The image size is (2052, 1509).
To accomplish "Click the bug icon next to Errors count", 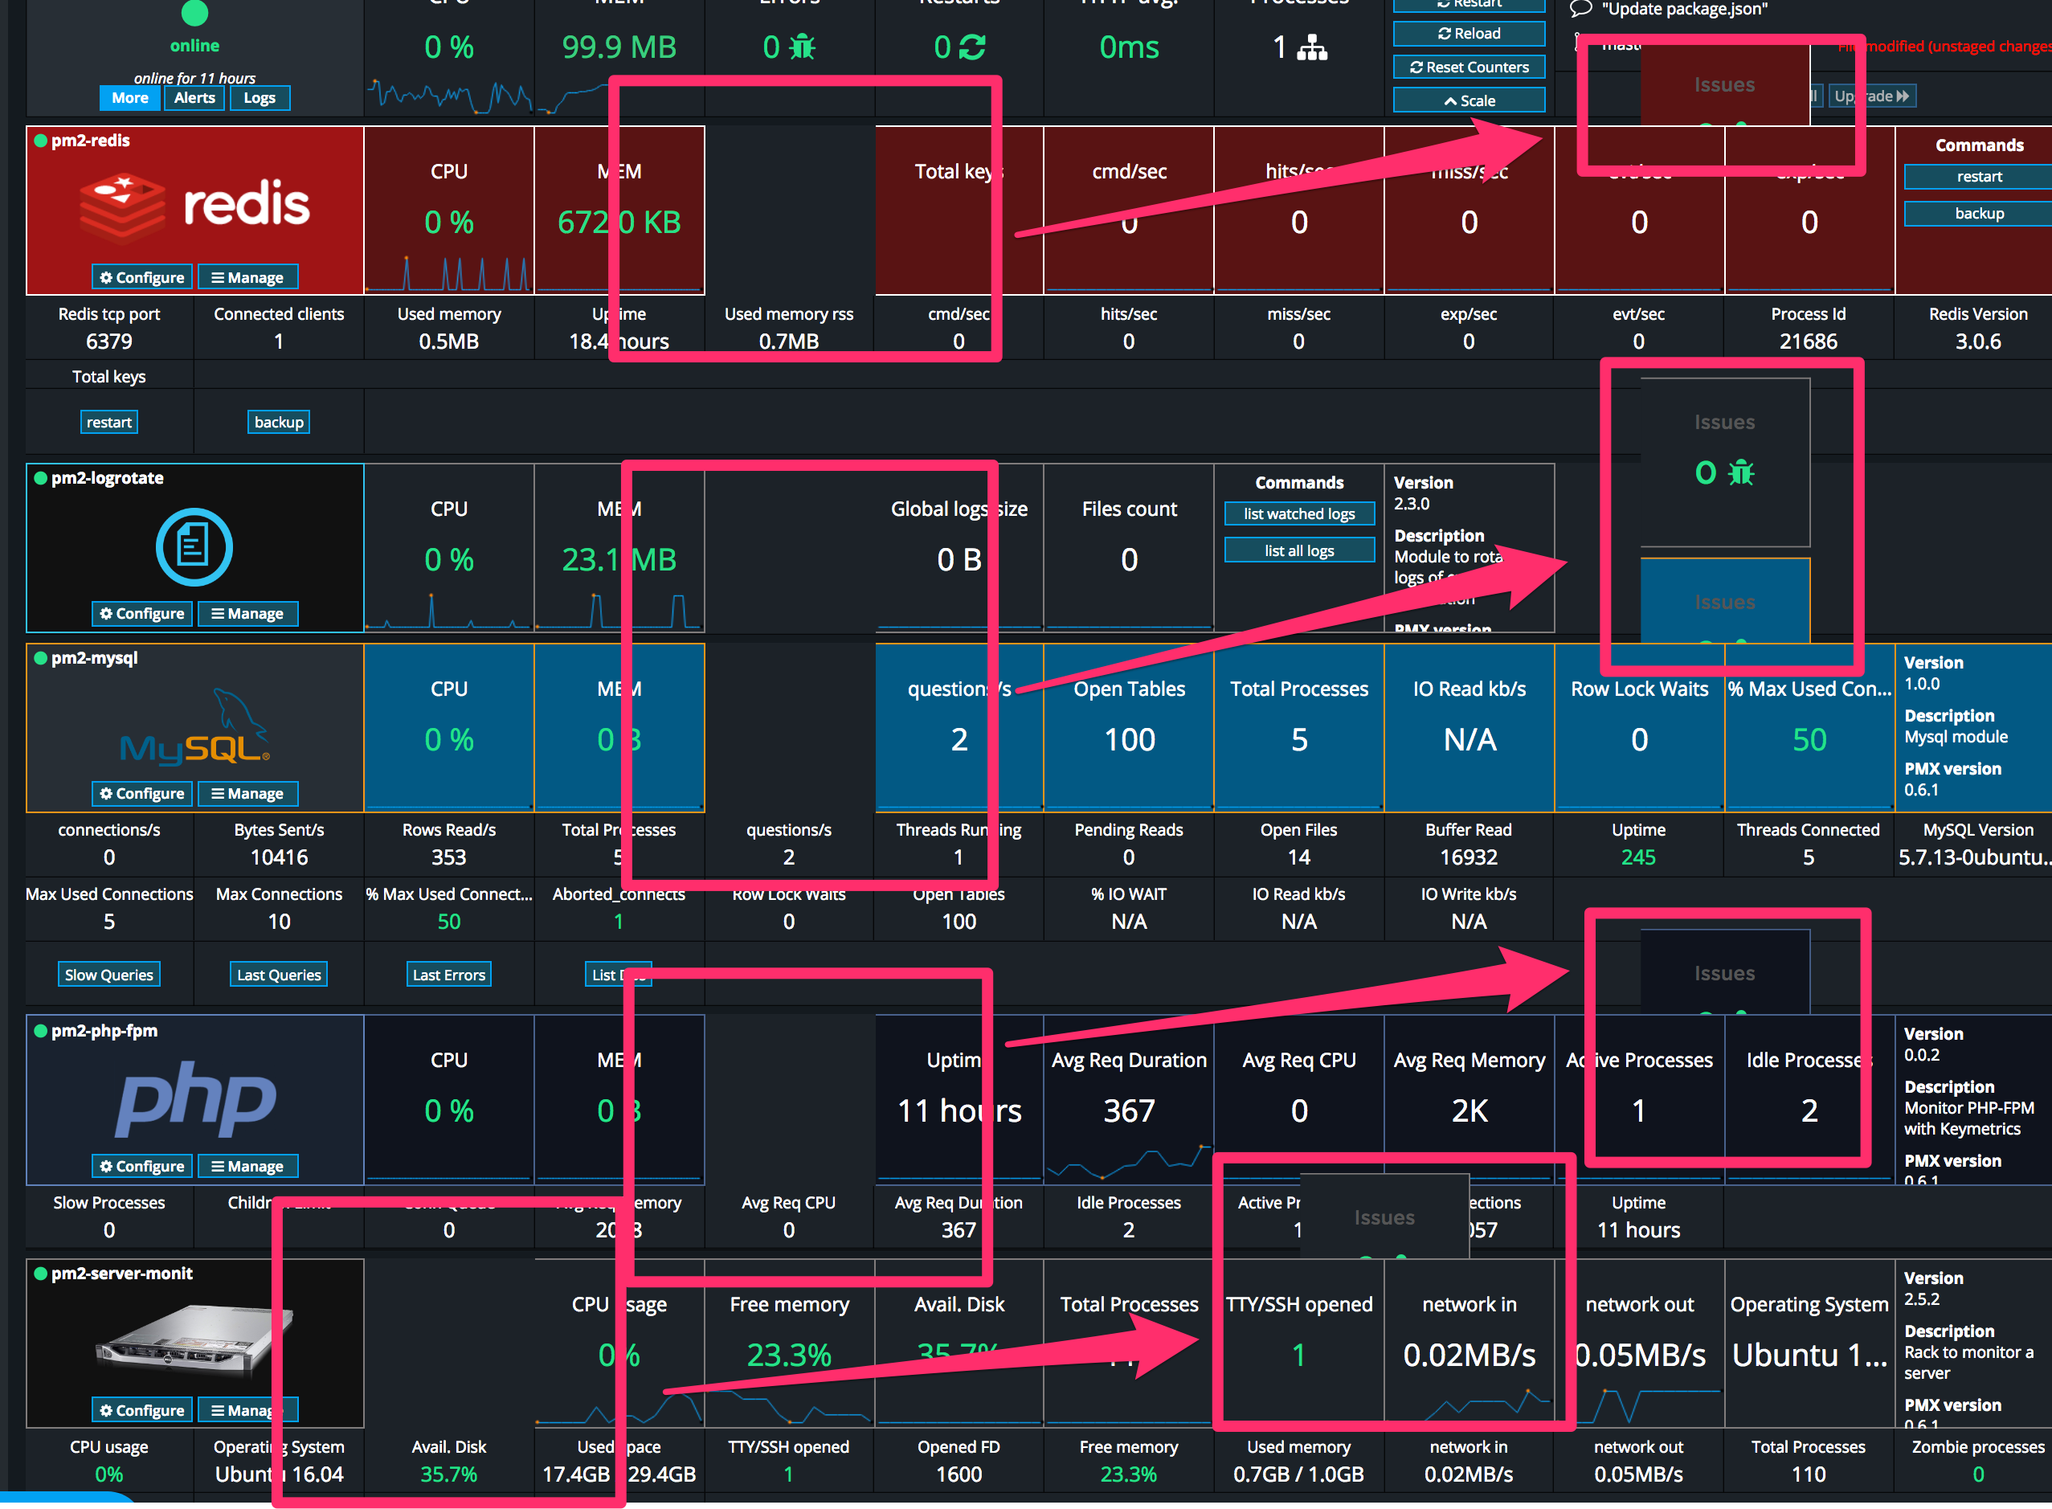I will pos(802,47).
